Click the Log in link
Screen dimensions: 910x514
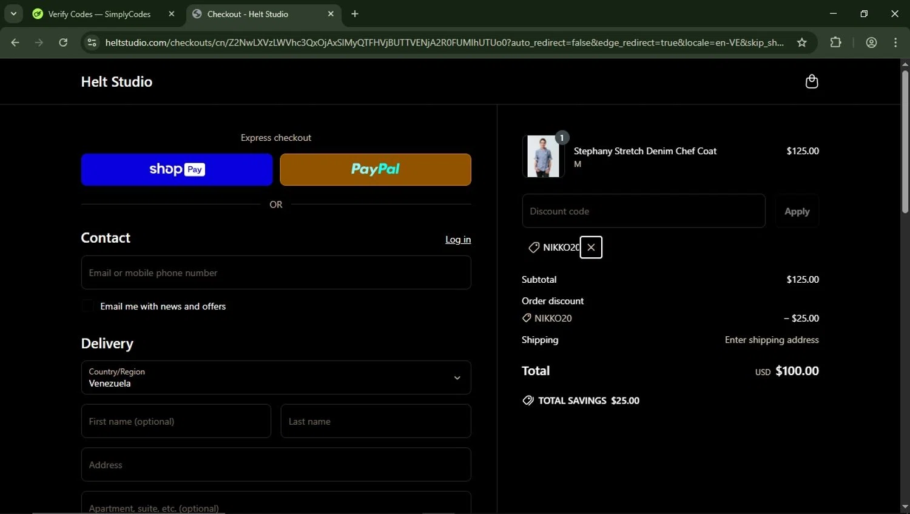(458, 240)
